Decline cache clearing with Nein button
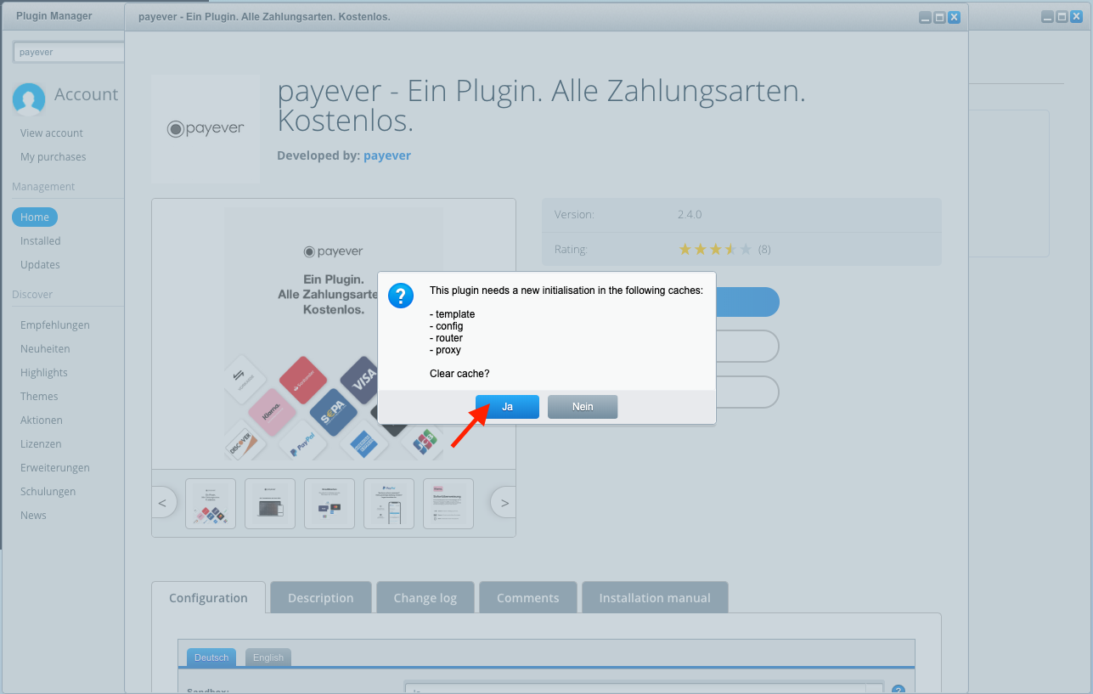This screenshot has height=694, width=1093. (583, 407)
